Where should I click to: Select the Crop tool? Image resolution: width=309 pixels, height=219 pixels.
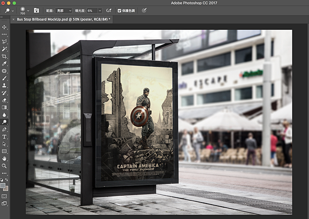coord(4,56)
